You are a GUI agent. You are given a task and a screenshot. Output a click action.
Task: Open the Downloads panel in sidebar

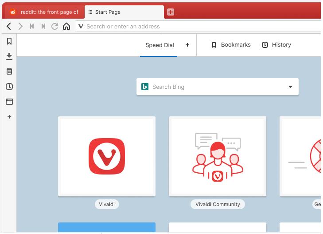pos(9,56)
